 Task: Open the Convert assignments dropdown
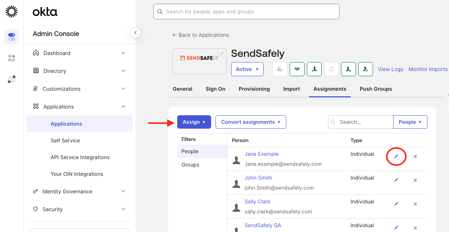(251, 122)
